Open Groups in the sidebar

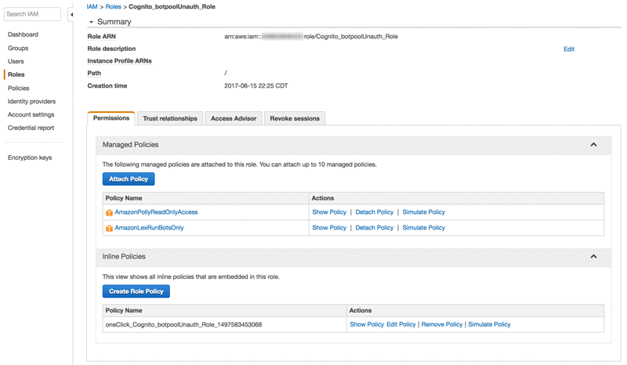point(18,48)
